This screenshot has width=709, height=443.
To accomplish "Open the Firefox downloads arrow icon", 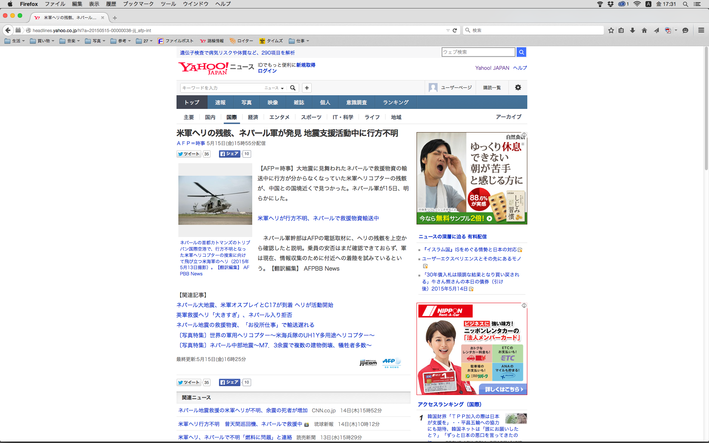I will (633, 30).
